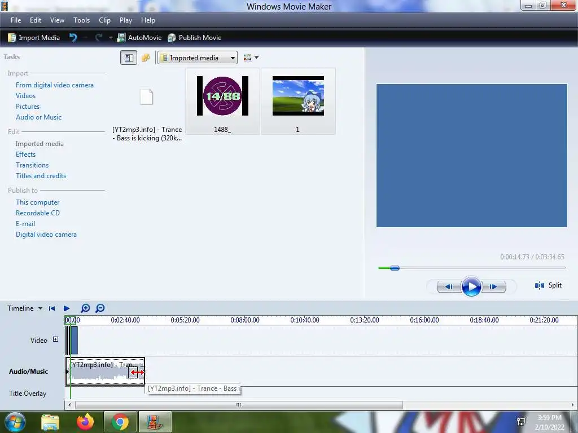Open Windows Explorer from the taskbar
The width and height of the screenshot is (578, 433).
pos(50,422)
